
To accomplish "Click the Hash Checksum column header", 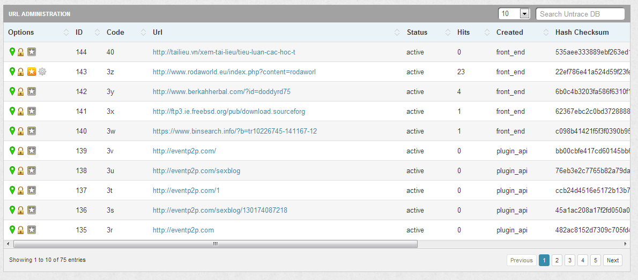I will (x=582, y=32).
